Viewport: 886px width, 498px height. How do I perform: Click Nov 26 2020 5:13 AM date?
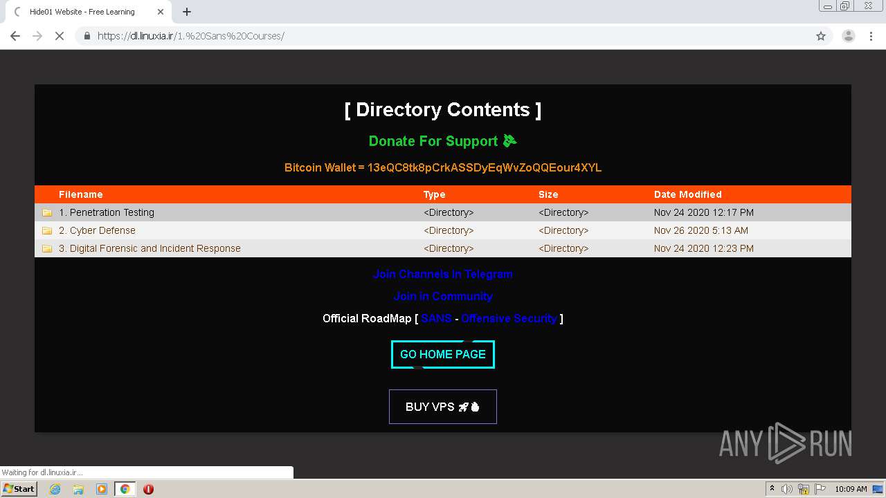tap(701, 230)
